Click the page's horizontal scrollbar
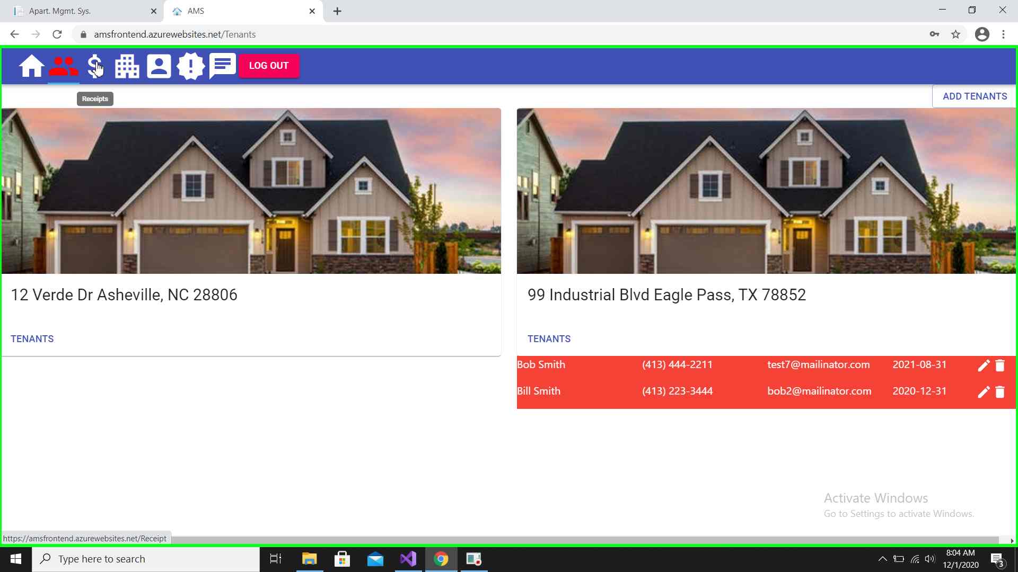This screenshot has height=572, width=1018. 583,540
